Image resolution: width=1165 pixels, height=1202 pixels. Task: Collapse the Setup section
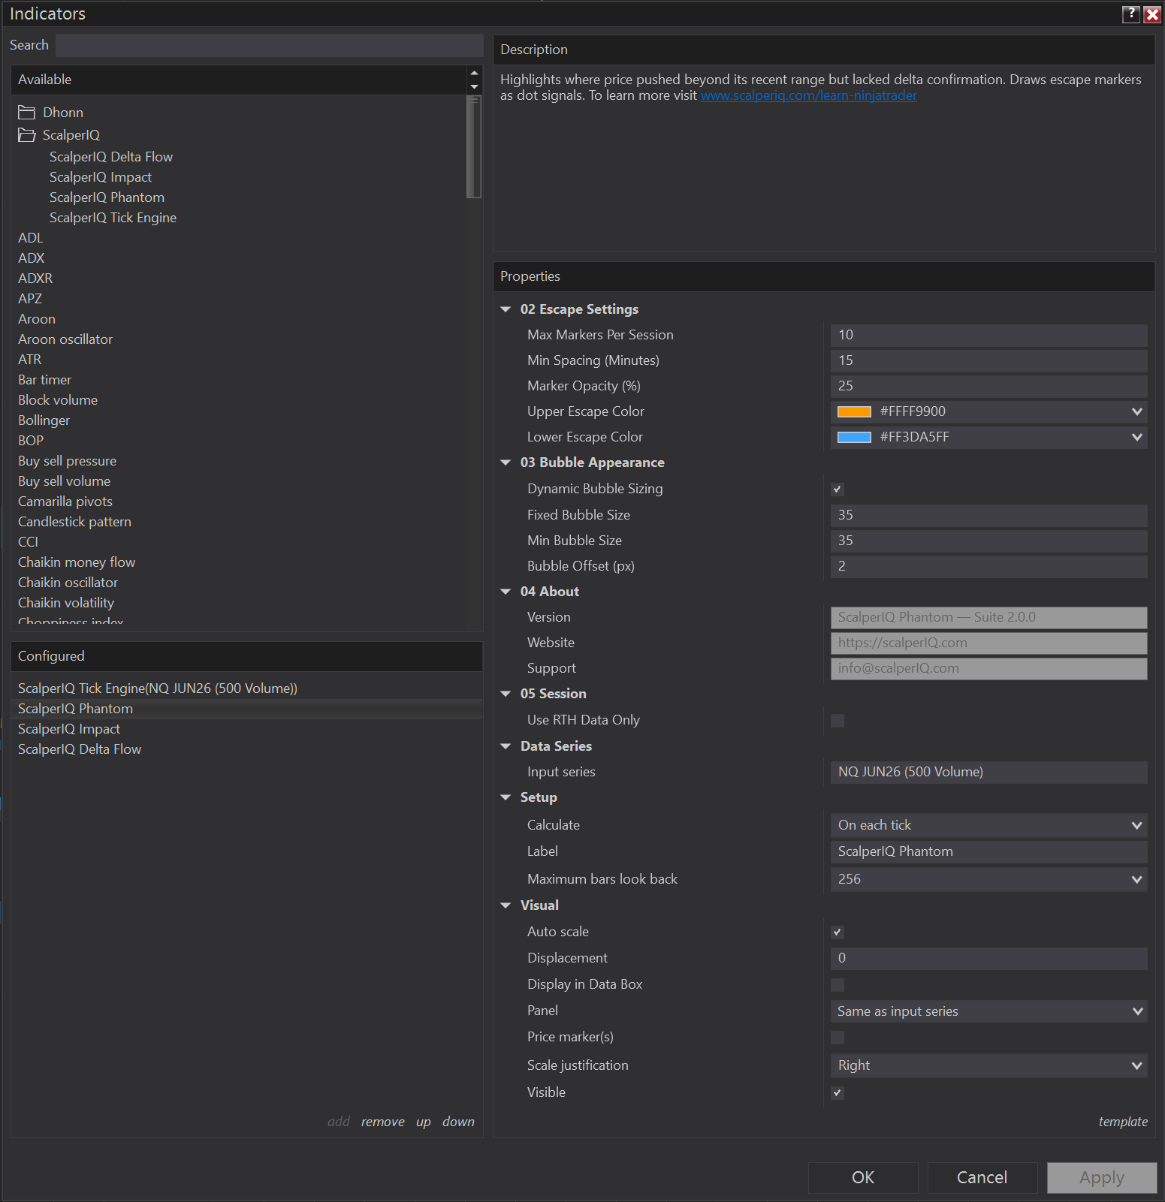click(506, 797)
